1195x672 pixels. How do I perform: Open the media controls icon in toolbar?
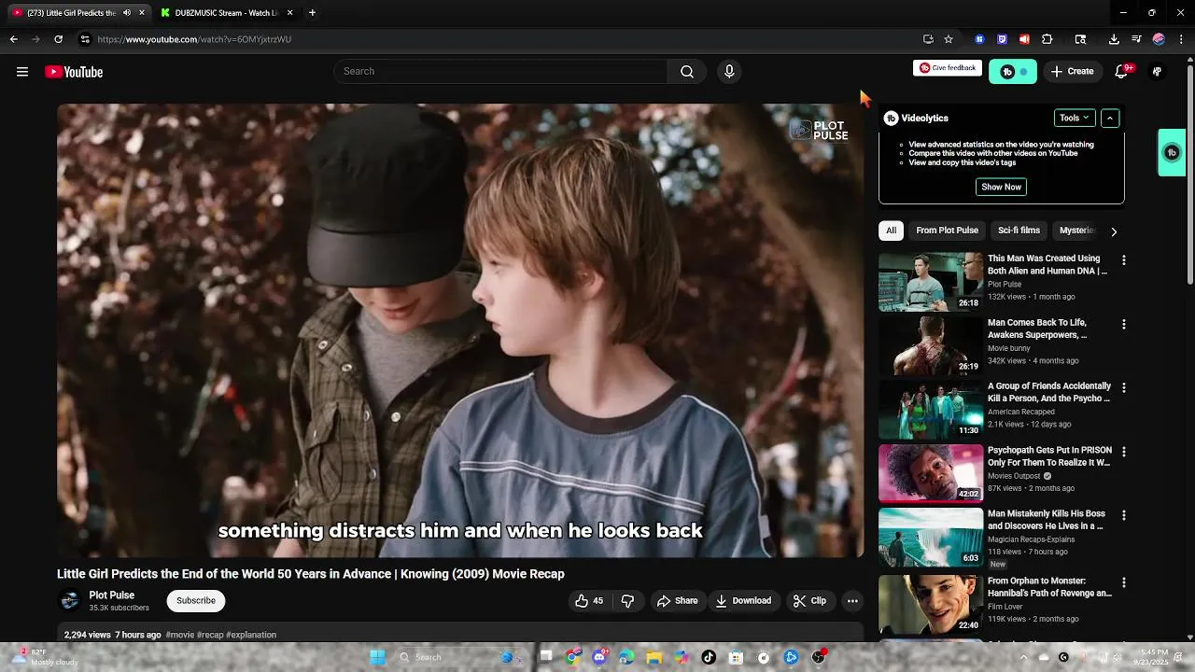click(x=1136, y=39)
